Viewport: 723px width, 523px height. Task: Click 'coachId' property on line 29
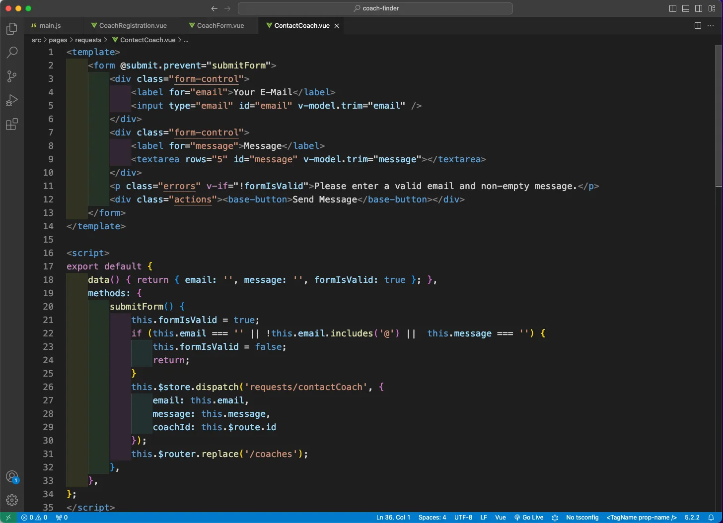point(171,427)
